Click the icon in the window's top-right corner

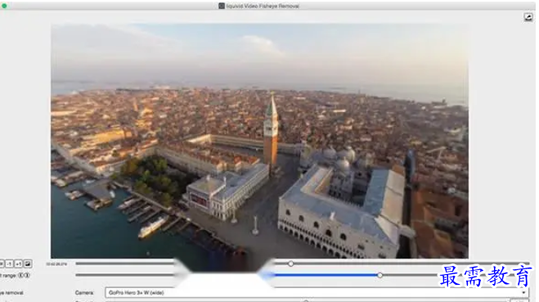(x=528, y=17)
